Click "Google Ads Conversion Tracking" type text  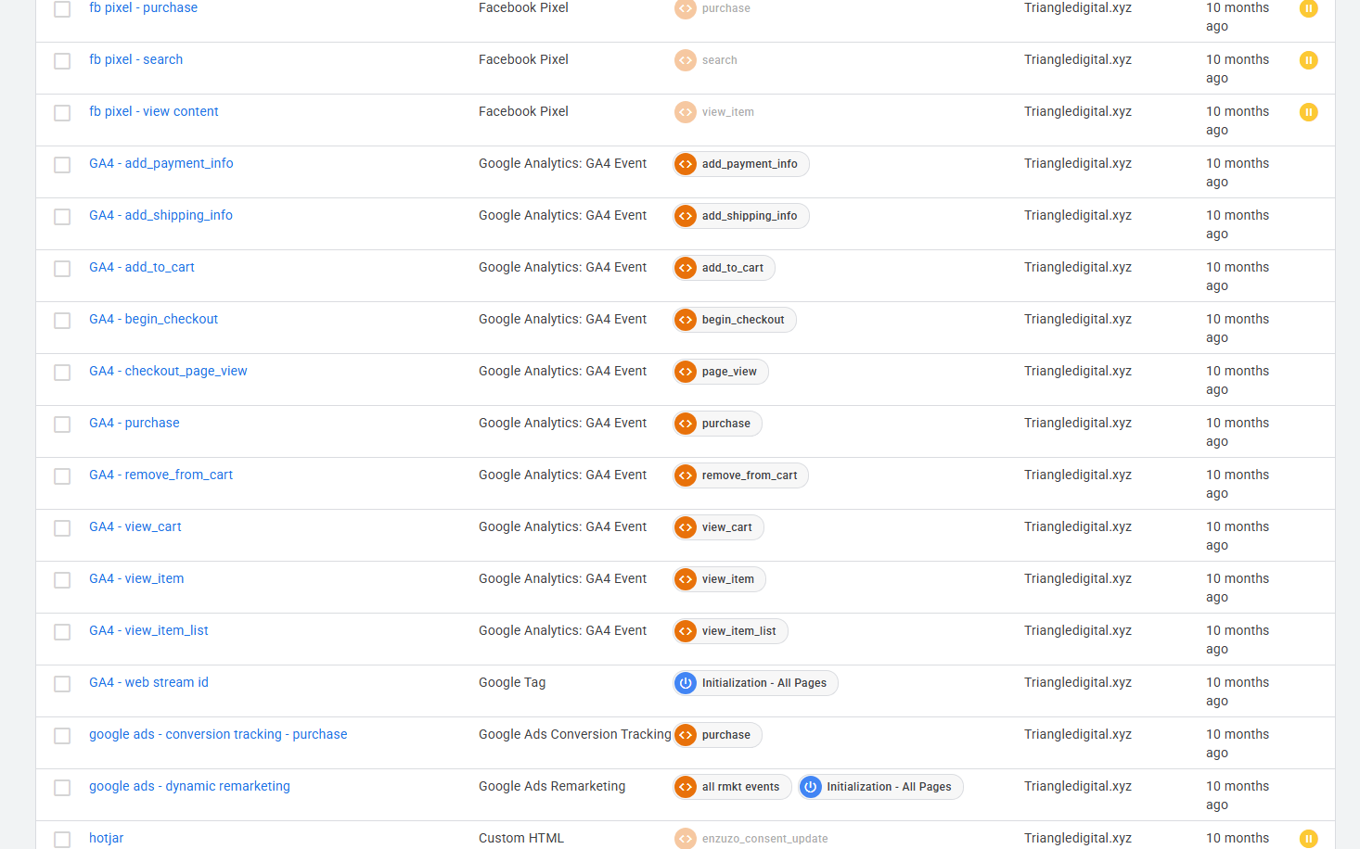(x=575, y=734)
